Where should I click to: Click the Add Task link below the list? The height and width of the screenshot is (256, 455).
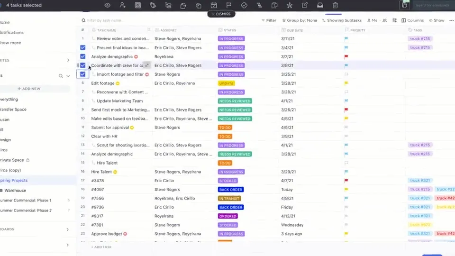pos(101,247)
